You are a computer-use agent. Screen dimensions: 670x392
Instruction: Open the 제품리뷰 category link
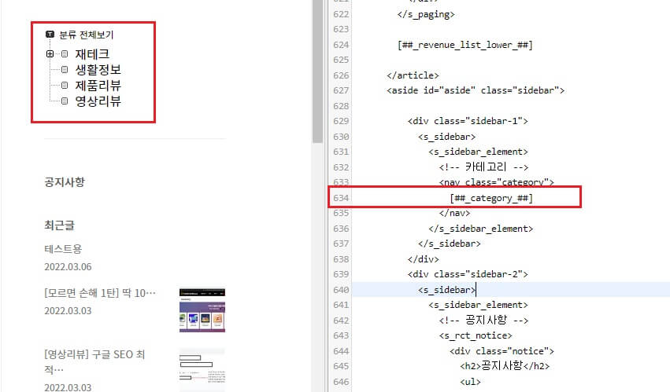point(98,86)
